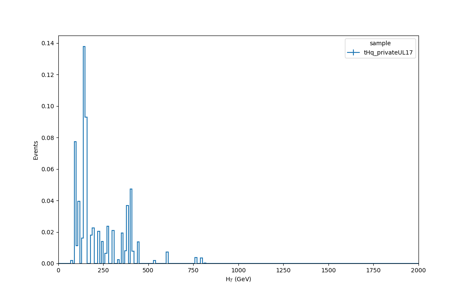
Task: Click the y-axis tick label 0.06
Action: point(48,169)
